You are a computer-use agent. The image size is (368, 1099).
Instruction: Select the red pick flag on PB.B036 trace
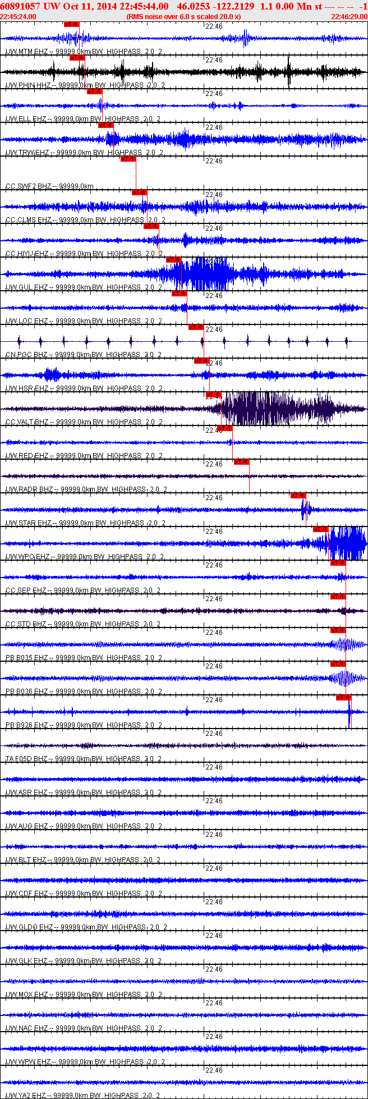[338, 664]
